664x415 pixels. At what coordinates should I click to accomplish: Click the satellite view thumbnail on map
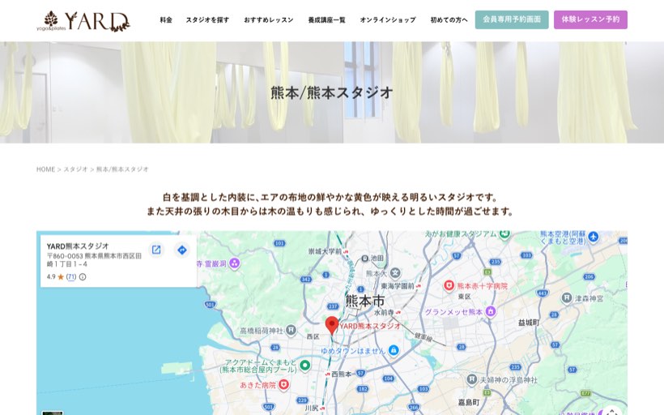pos(53,413)
